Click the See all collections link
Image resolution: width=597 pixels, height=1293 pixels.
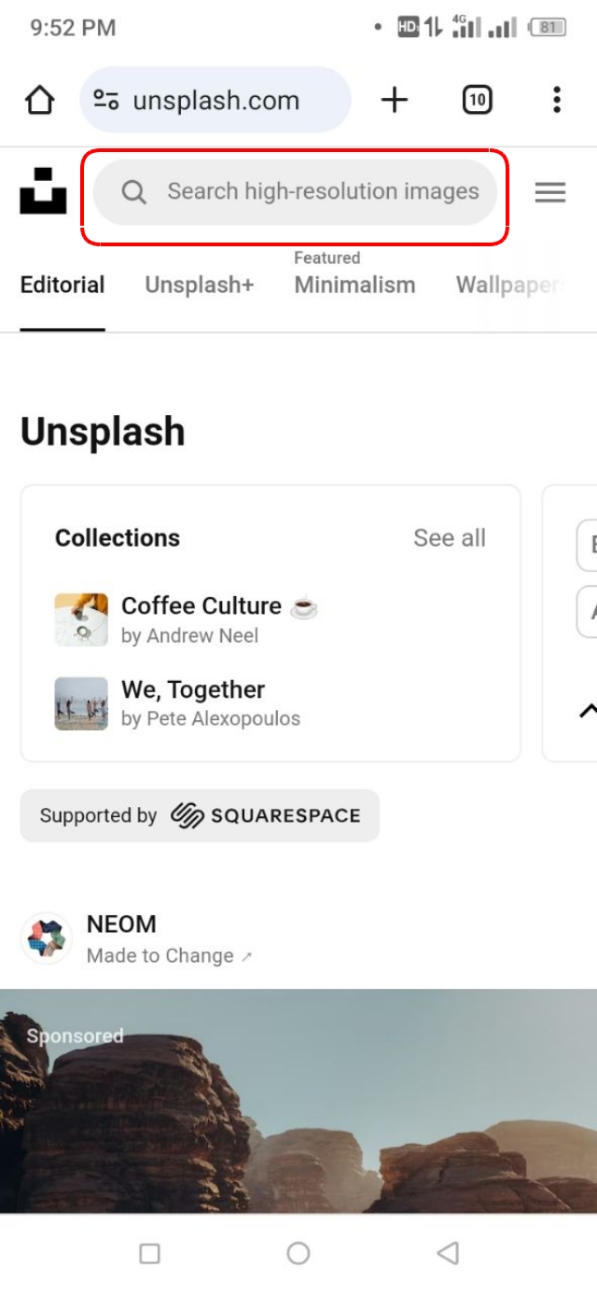(450, 537)
